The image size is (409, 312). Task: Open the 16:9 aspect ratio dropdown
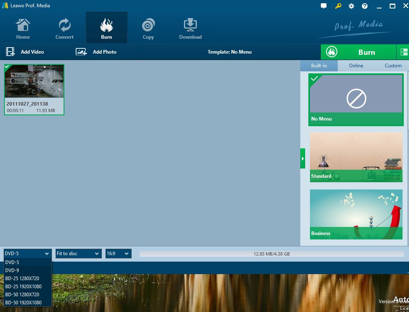click(x=118, y=254)
